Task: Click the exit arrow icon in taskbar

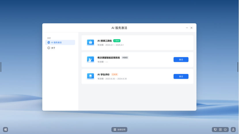Action: 220,130
